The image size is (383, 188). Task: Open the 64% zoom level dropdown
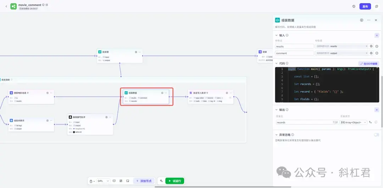coord(104,181)
